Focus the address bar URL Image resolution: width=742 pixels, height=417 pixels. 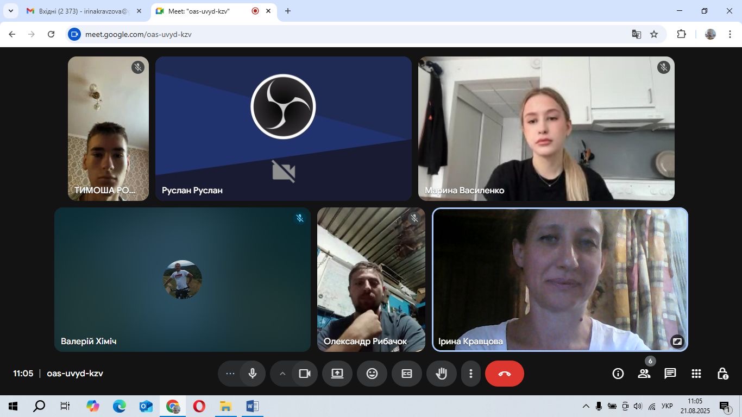pyautogui.click(x=138, y=34)
